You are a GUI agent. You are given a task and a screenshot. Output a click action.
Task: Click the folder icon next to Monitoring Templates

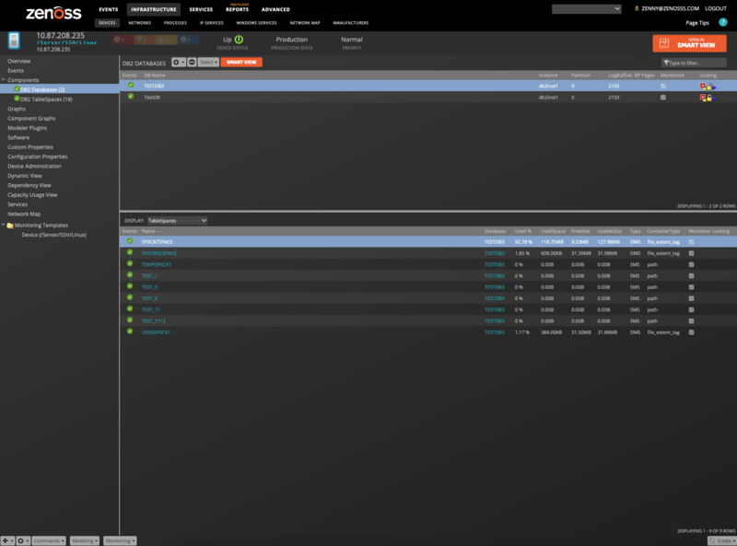(x=10, y=226)
